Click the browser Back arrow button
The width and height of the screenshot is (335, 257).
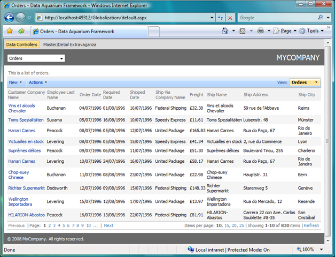(9, 18)
